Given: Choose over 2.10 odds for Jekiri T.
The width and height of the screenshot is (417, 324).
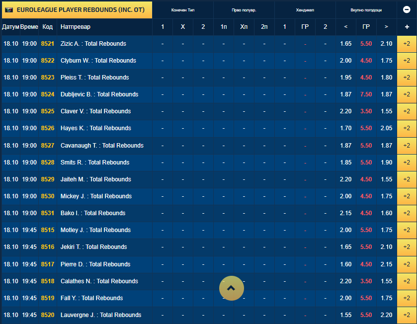Looking at the screenshot, I should (386, 247).
